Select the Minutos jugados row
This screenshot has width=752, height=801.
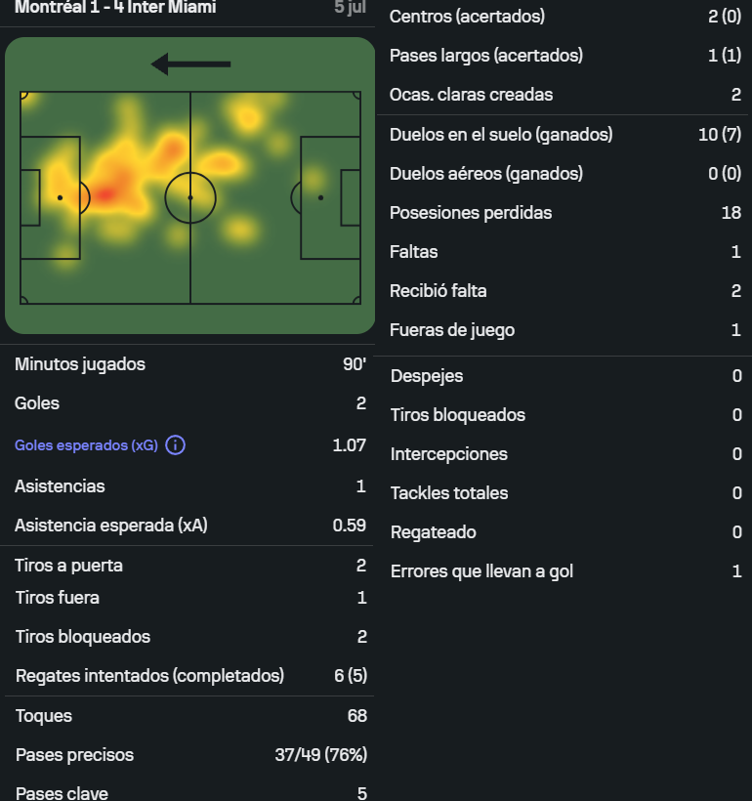190,364
